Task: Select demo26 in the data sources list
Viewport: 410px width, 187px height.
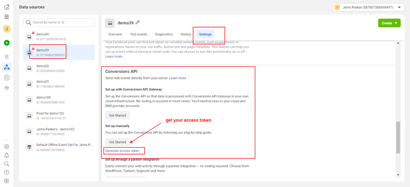Action: click(x=59, y=68)
